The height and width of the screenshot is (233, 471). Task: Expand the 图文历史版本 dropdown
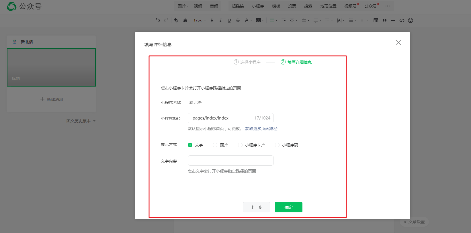point(81,121)
